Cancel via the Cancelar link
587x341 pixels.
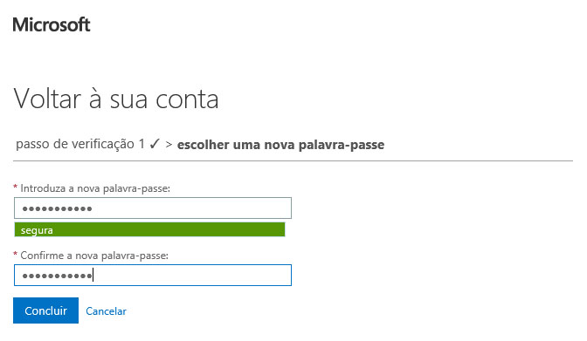[x=106, y=311]
